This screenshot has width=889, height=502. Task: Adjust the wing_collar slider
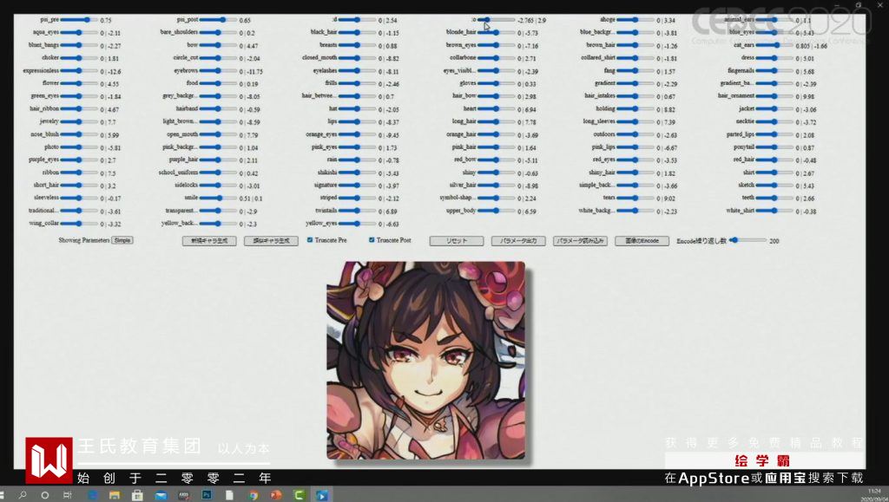pos(79,224)
